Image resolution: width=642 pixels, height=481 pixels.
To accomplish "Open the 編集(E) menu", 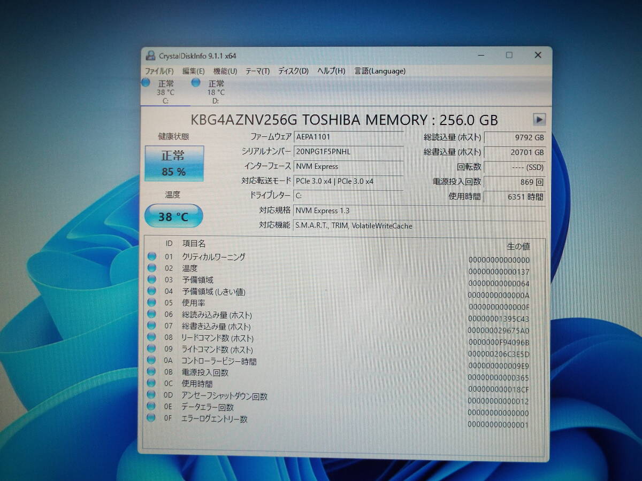I will (x=193, y=71).
